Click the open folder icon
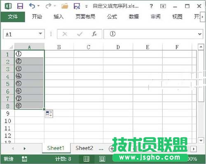 click(x=65, y=6)
